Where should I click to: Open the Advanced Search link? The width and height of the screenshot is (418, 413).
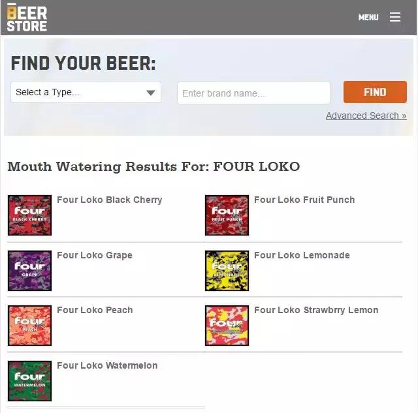(366, 115)
